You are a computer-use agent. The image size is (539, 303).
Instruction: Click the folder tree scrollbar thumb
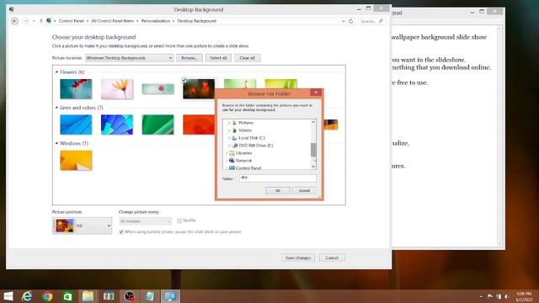[x=313, y=150]
